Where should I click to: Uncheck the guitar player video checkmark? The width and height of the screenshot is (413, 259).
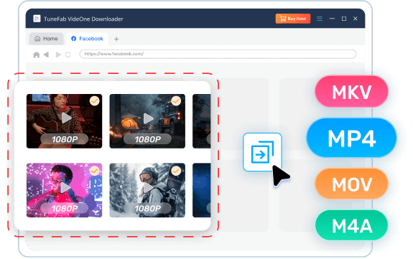94,101
